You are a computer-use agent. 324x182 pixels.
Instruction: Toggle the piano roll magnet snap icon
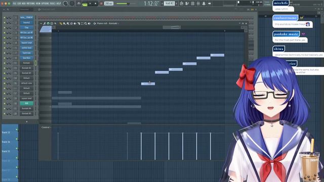click(x=48, y=24)
